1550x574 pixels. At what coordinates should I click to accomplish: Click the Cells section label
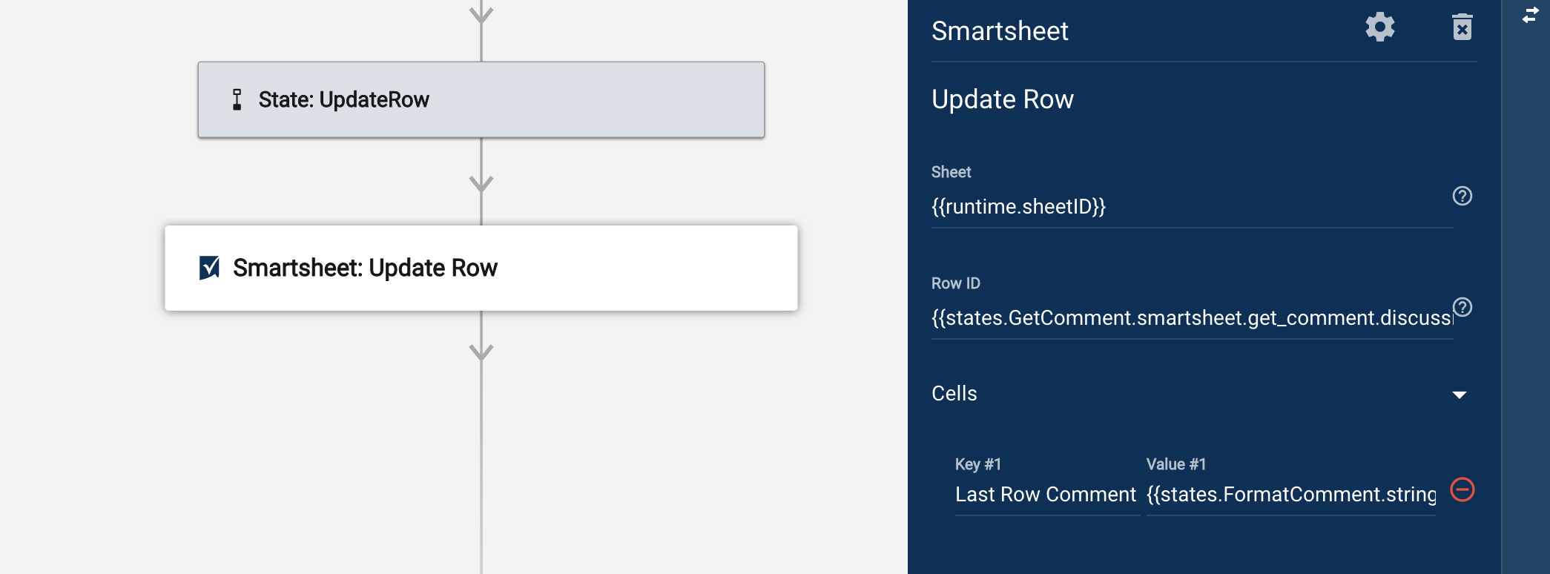point(954,394)
